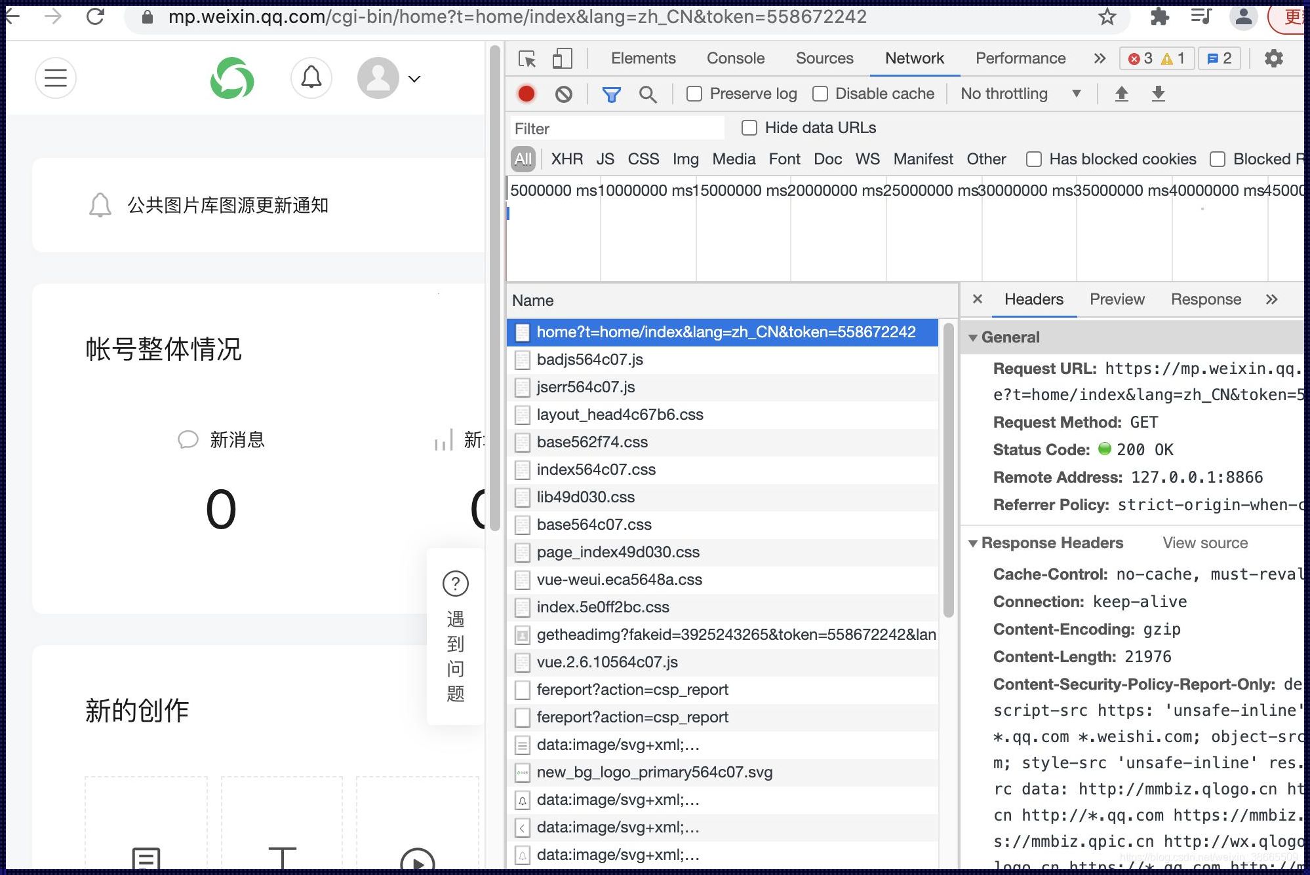The image size is (1310, 875).
Task: Click the request list scrollbar
Action: coord(949,470)
